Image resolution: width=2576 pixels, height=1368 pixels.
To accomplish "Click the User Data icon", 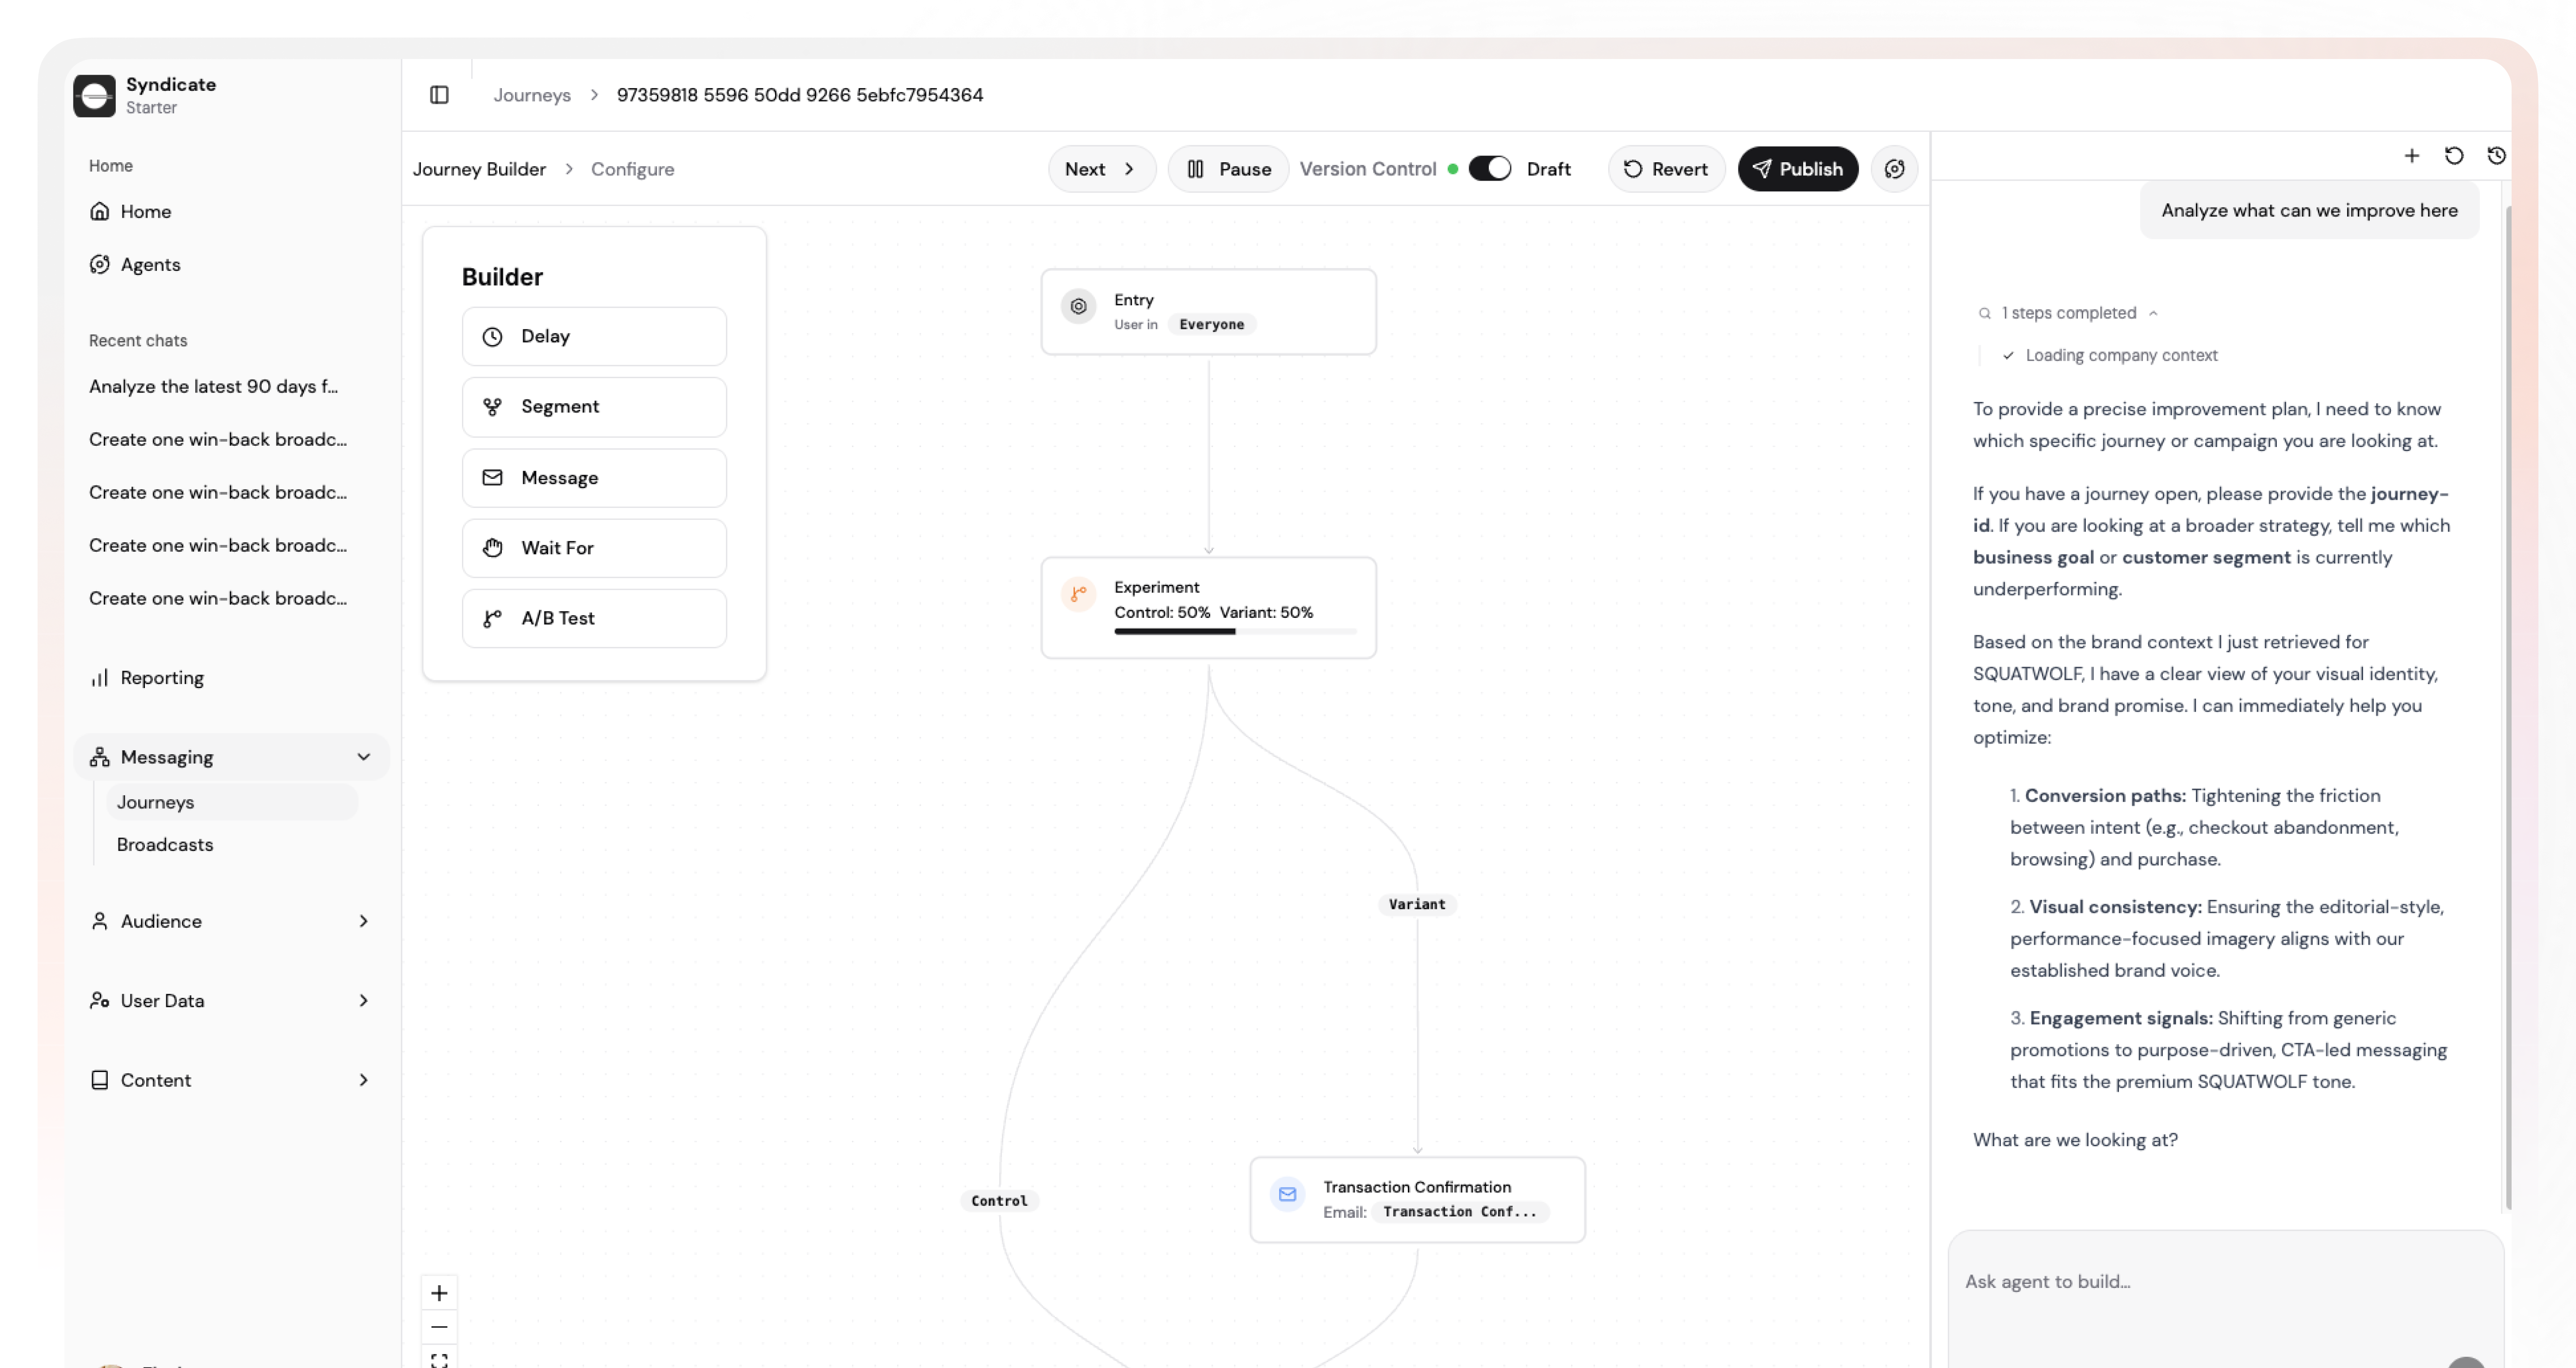I will pyautogui.click(x=100, y=1000).
